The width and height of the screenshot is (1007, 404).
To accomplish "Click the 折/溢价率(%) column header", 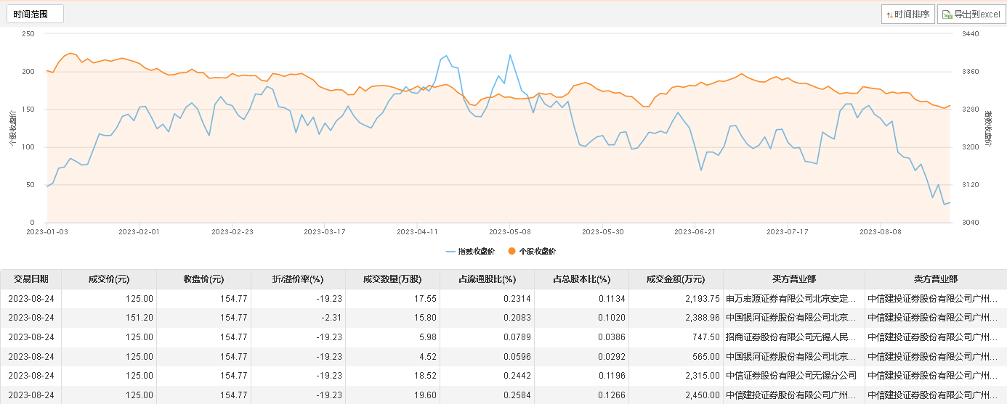I will [297, 279].
